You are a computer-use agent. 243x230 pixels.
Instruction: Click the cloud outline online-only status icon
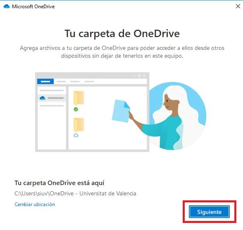point(76,135)
